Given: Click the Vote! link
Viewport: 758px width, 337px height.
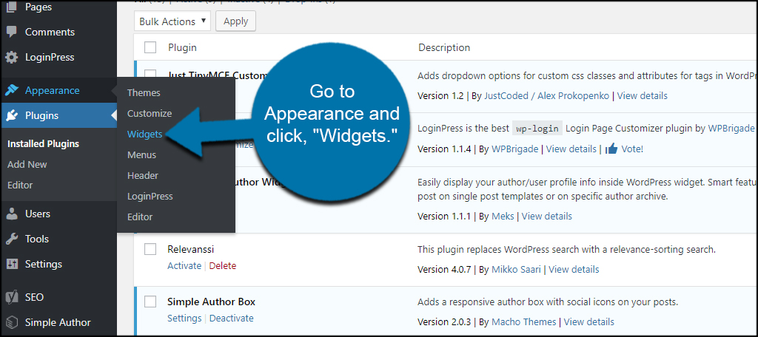Looking at the screenshot, I should pyautogui.click(x=632, y=149).
